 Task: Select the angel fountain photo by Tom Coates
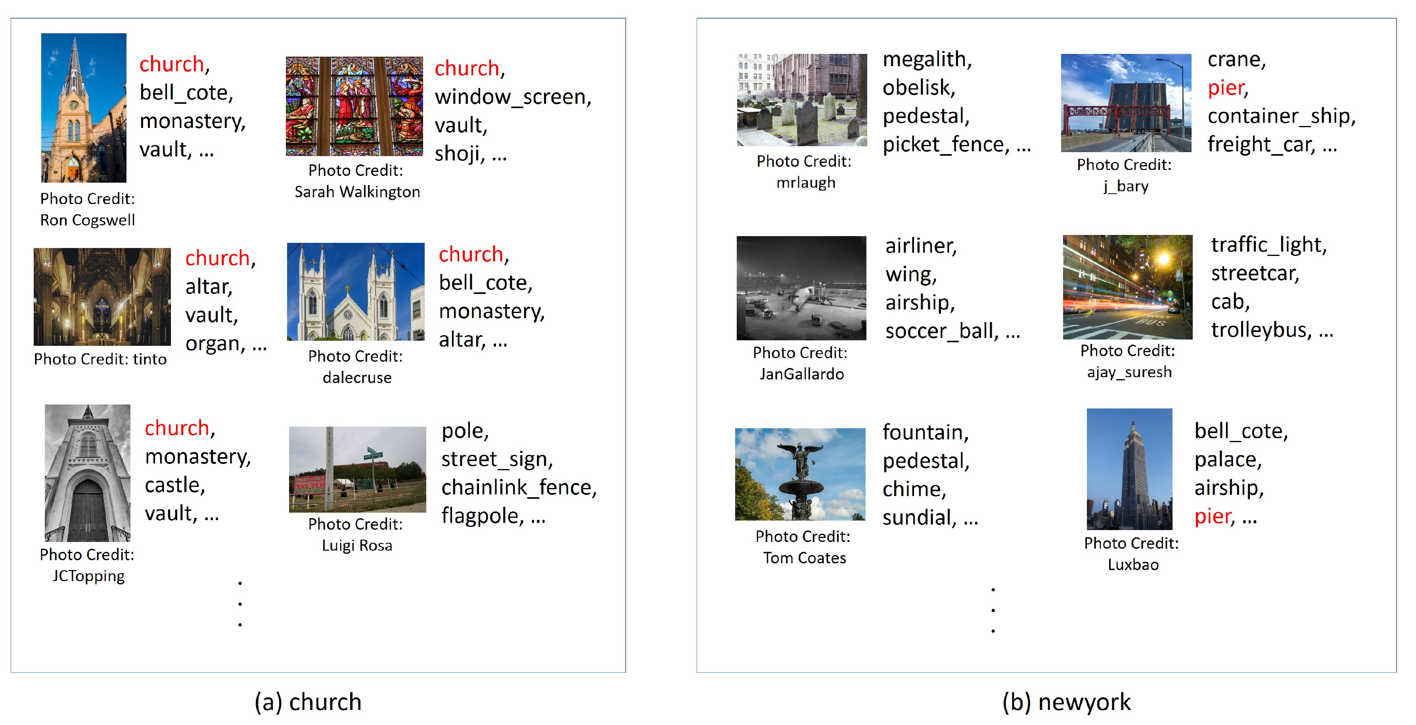800,474
